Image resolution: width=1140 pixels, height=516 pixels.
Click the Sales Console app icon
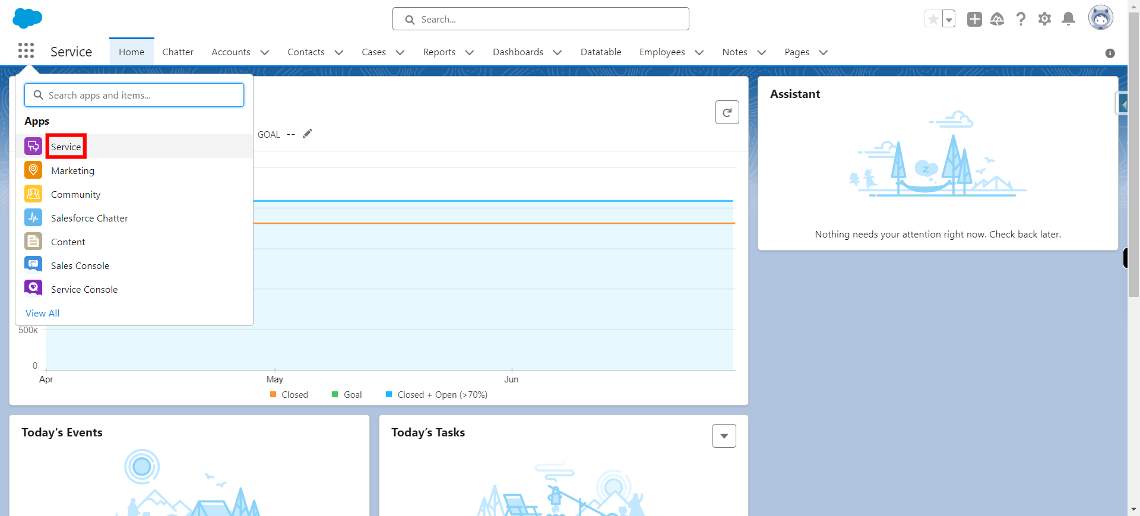coord(33,265)
